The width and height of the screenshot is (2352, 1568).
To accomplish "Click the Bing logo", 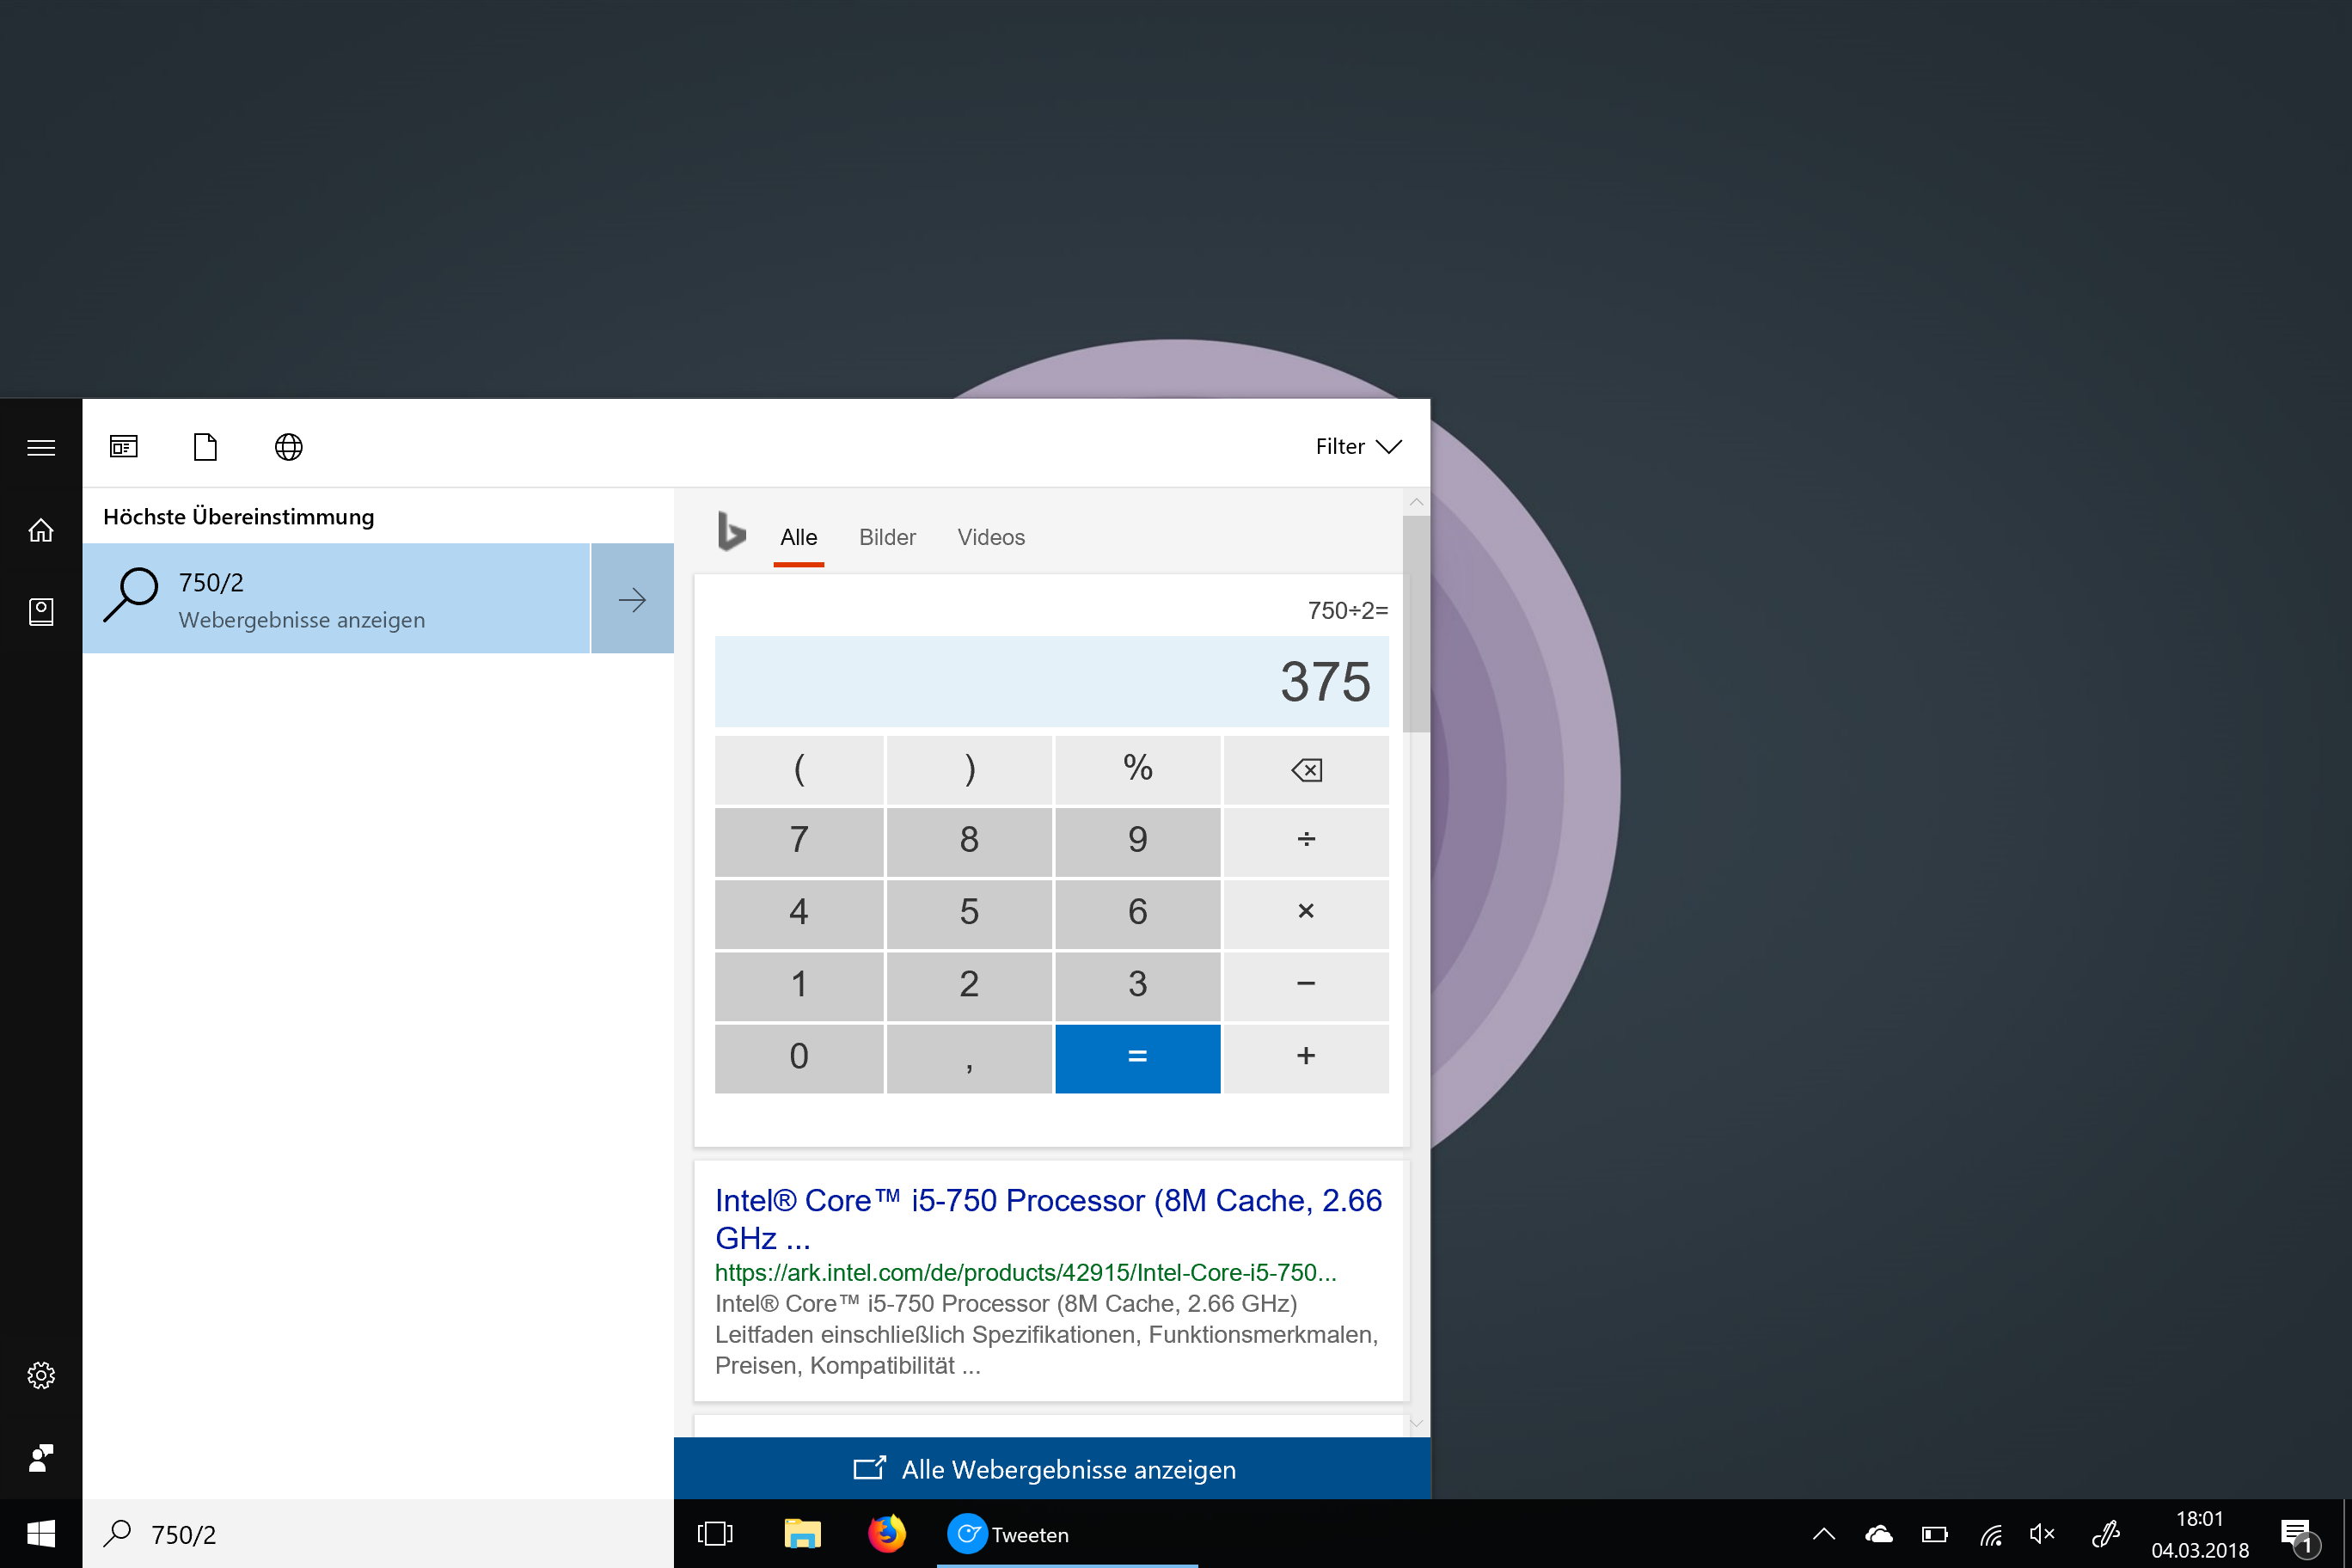I will click(731, 531).
